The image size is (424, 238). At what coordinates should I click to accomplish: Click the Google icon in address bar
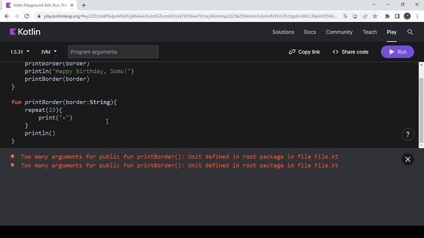click(x=345, y=16)
